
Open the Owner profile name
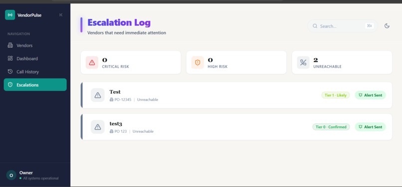click(x=26, y=173)
